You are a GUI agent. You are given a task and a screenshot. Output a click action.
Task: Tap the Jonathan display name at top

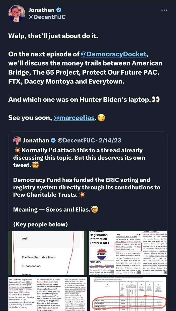point(42,10)
